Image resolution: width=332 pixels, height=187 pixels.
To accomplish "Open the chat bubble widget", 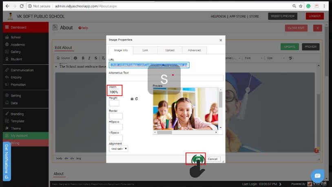I will [317, 176].
